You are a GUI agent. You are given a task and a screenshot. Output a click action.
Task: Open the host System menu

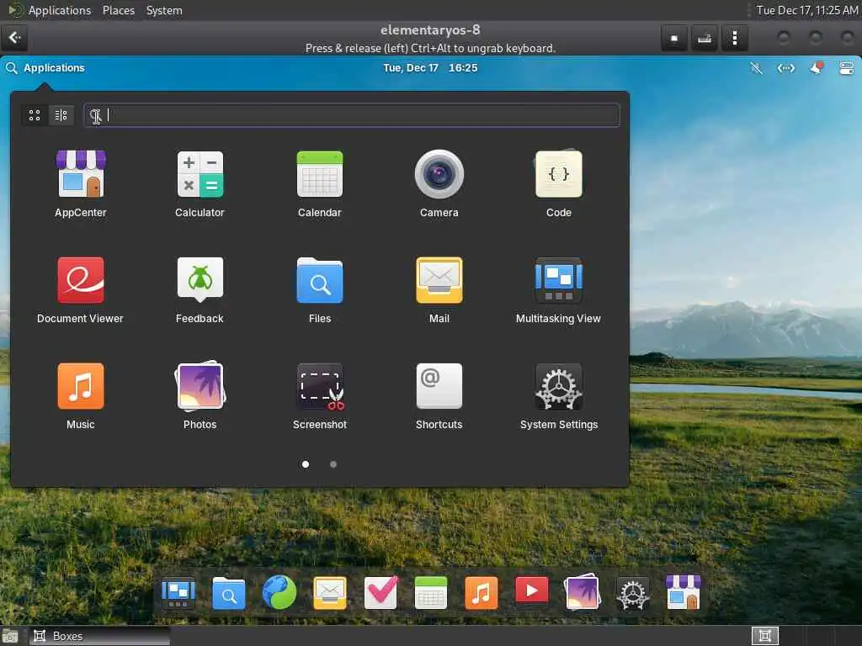pyautogui.click(x=164, y=10)
